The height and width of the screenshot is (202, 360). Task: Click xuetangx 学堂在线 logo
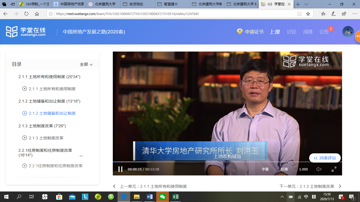pyautogui.click(x=26, y=32)
